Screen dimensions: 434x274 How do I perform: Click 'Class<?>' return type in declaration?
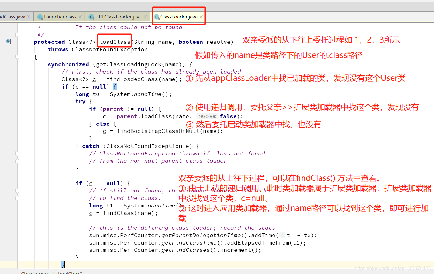click(82, 42)
